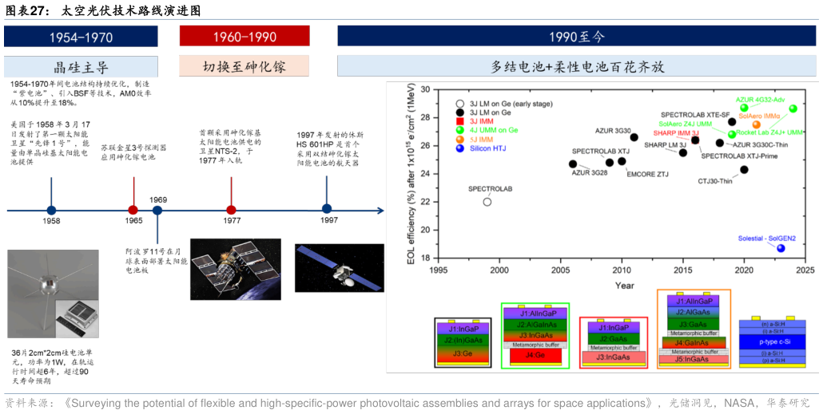Viewport: 823px width, 414px height.
Task: Click the satellite image with blue solar wings
Action: pyautogui.click(x=340, y=268)
